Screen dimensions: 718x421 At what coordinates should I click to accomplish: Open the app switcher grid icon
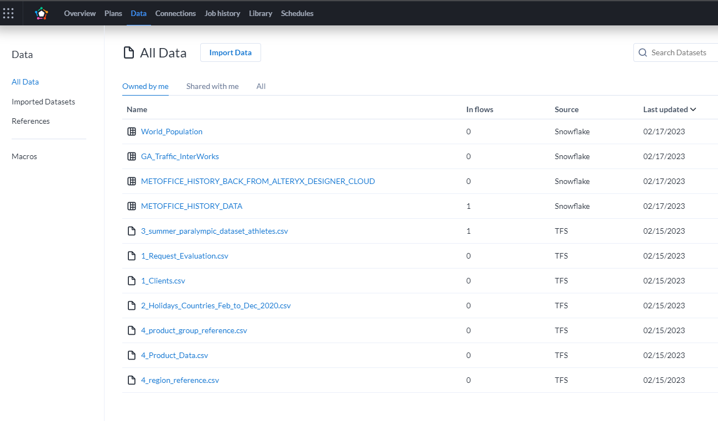point(8,13)
